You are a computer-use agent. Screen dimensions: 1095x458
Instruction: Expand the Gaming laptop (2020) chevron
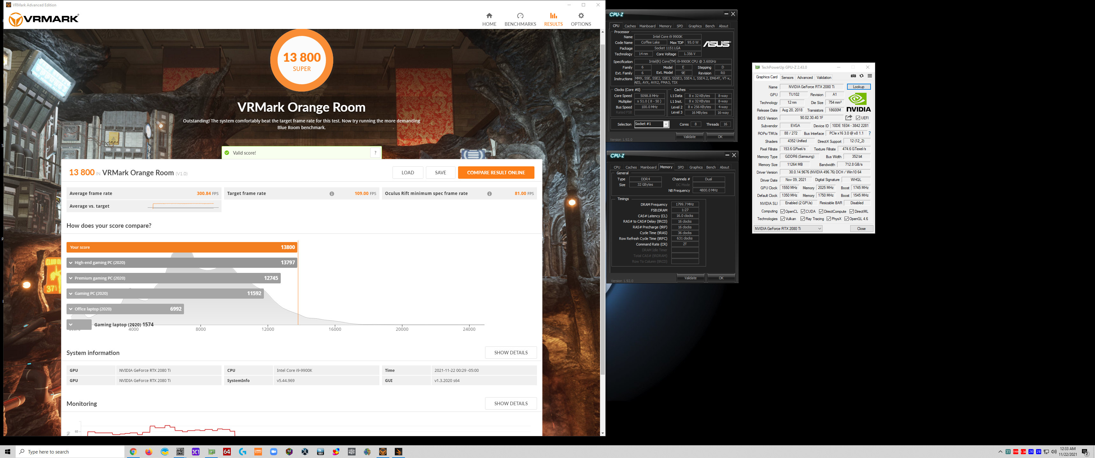(x=71, y=325)
